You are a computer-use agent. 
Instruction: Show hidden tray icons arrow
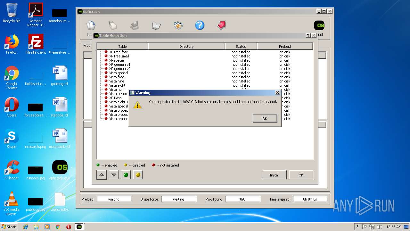pos(357,227)
